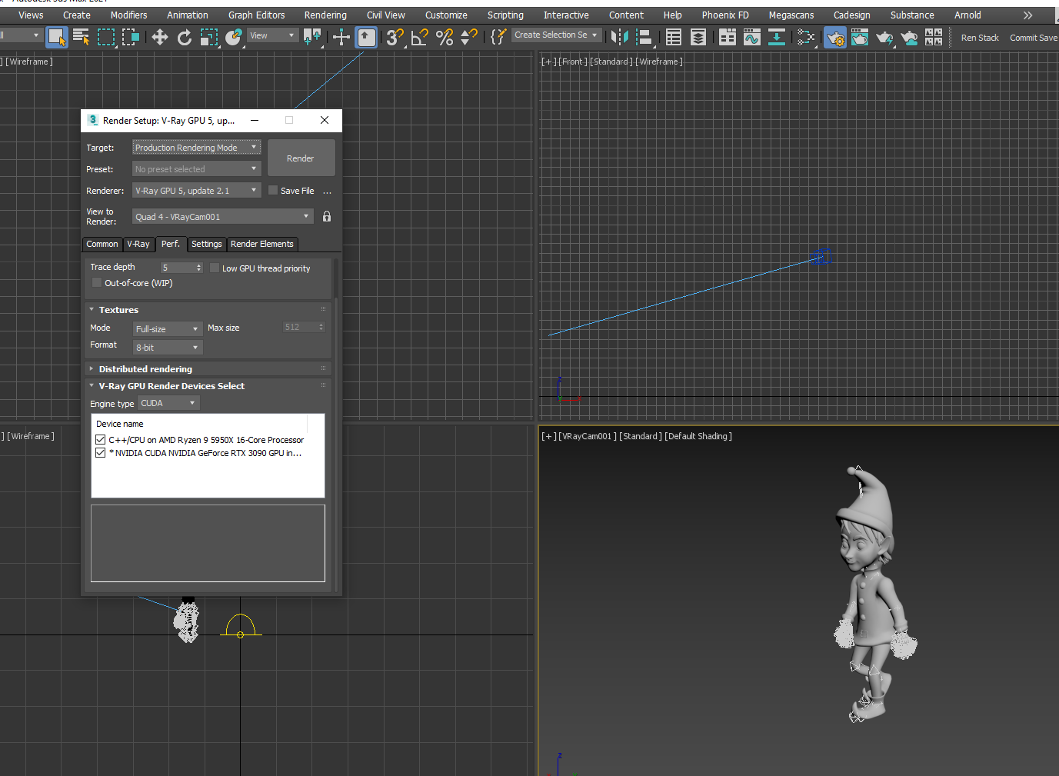Select the Rotate tool
Image resolution: width=1059 pixels, height=776 pixels.
point(185,37)
